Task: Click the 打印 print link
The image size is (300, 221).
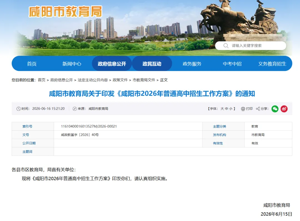Action: coord(249,109)
